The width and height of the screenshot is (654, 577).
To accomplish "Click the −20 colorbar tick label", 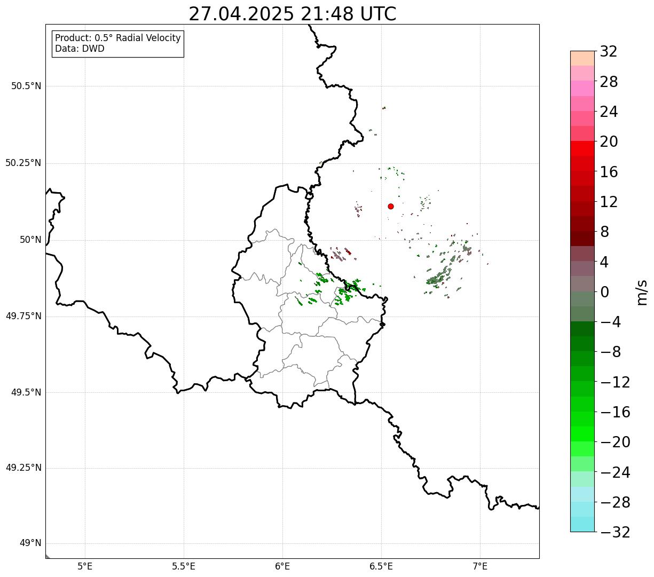I will pos(615,442).
